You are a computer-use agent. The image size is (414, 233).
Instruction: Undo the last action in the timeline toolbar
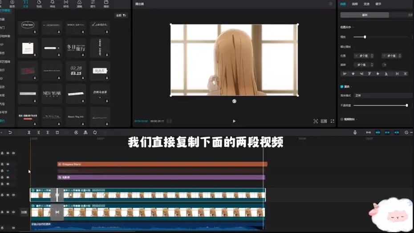click(10, 133)
